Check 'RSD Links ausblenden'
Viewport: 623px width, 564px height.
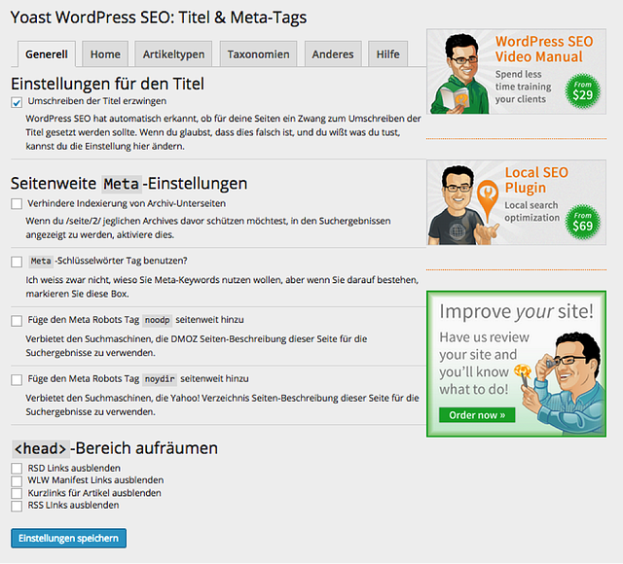17,469
